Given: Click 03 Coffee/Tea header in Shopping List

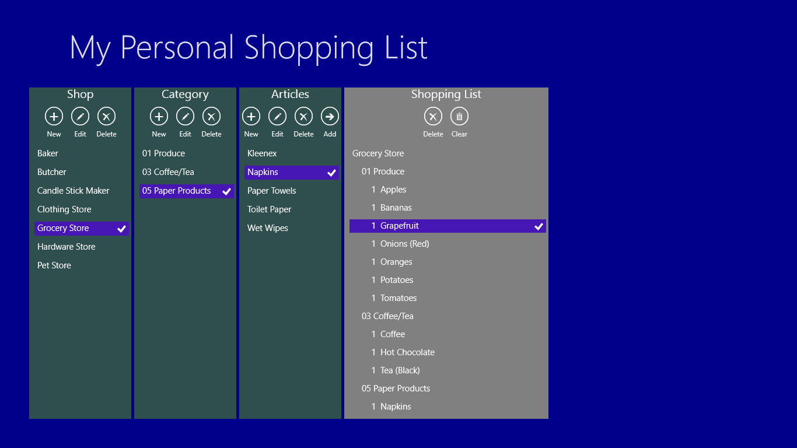Looking at the screenshot, I should pyautogui.click(x=387, y=316).
